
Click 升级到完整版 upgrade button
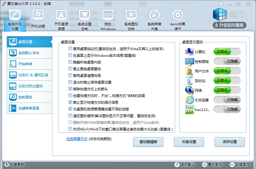click(x=230, y=25)
